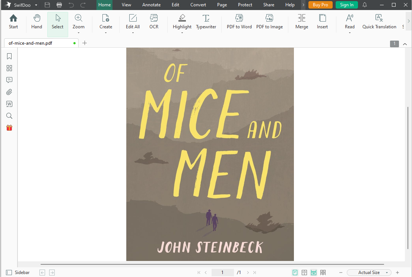The width and height of the screenshot is (412, 277).
Task: Enable continuous scrolling view
Action: [313, 273]
